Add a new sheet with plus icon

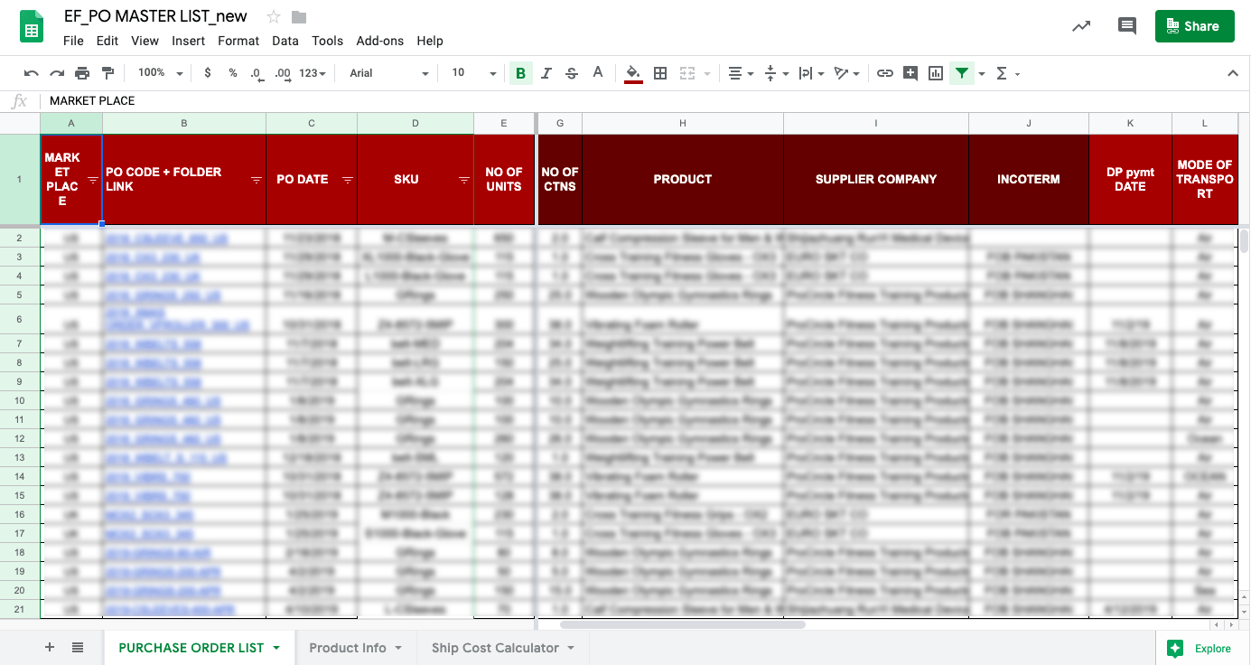click(x=50, y=648)
